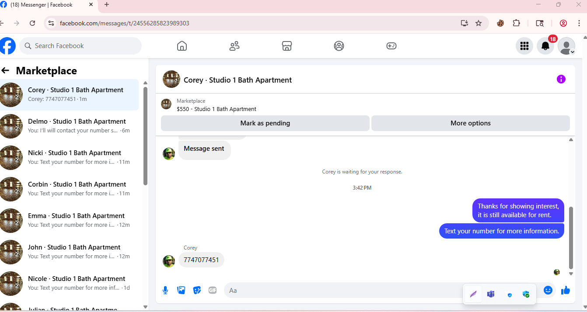Click the conversation list scrollbar up arrow
The image size is (587, 312).
(145, 83)
